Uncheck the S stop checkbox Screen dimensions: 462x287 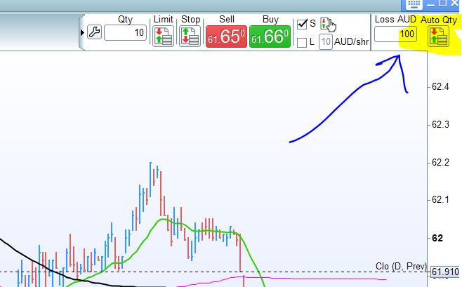click(x=302, y=24)
